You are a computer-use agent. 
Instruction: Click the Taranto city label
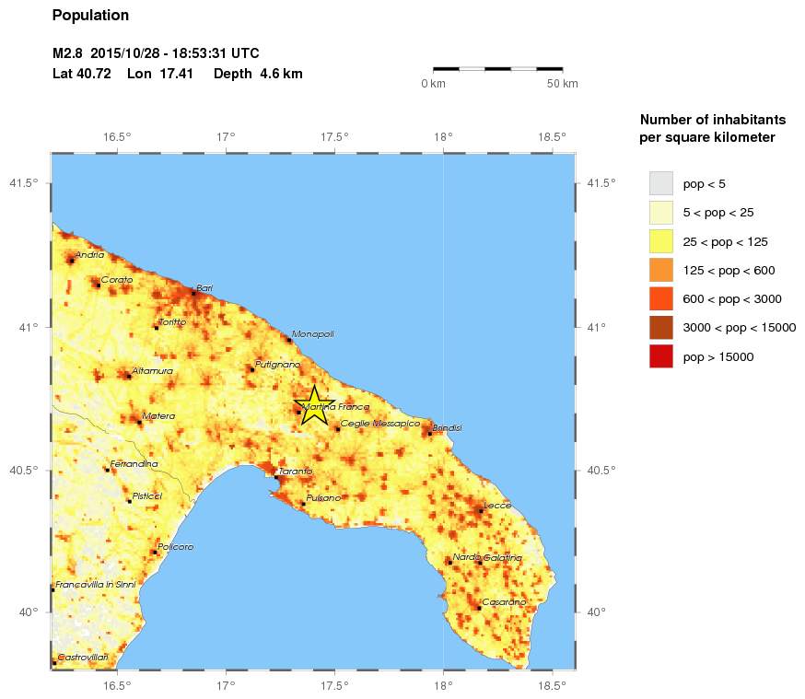click(296, 471)
